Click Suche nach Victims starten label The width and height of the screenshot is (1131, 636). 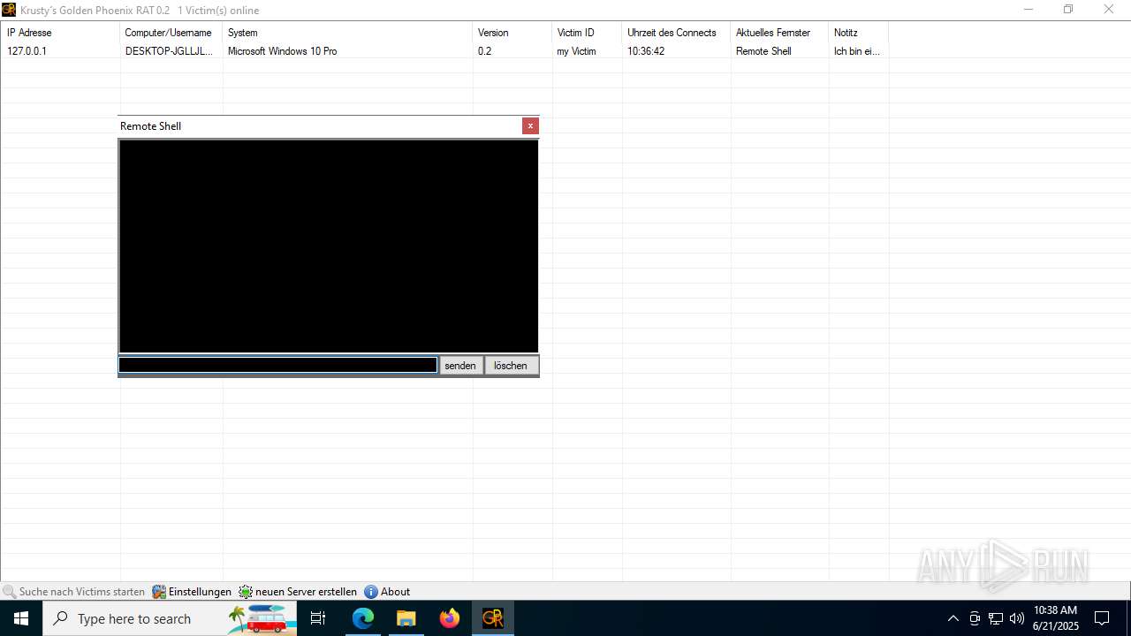tap(81, 592)
